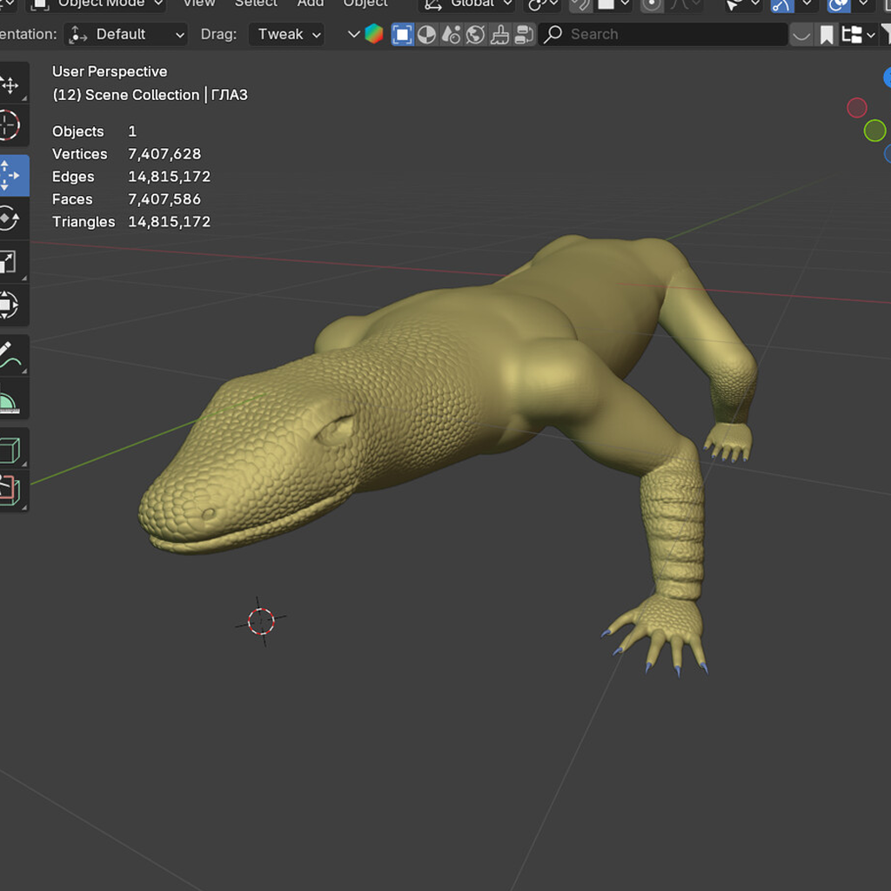Open the Global transform orientation dropdown
Screen dimensions: 891x891
(467, 4)
